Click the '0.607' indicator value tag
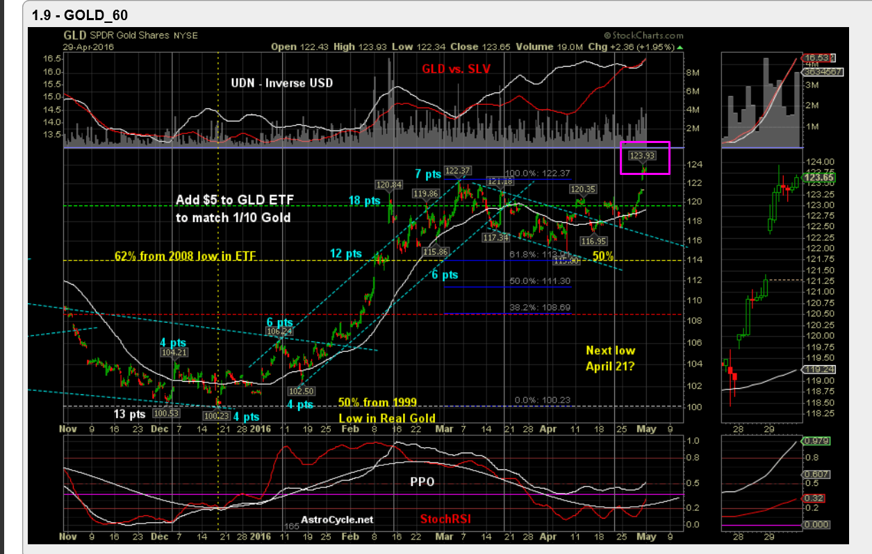This screenshot has height=554, width=872. pos(817,474)
